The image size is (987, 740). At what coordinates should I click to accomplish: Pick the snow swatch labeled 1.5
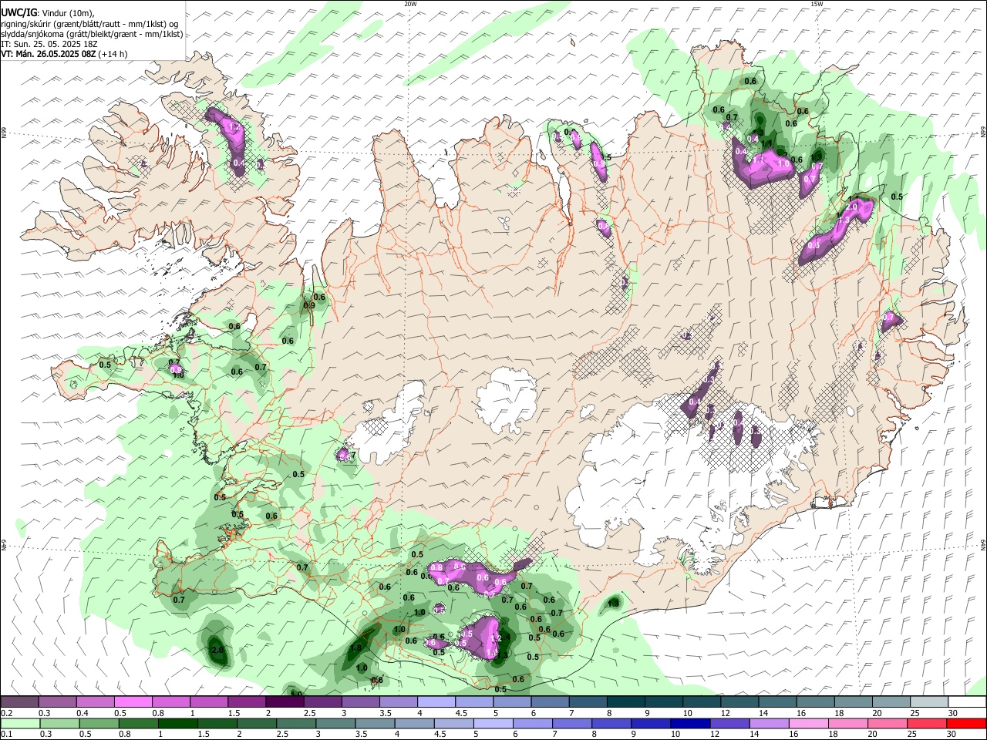click(247, 701)
